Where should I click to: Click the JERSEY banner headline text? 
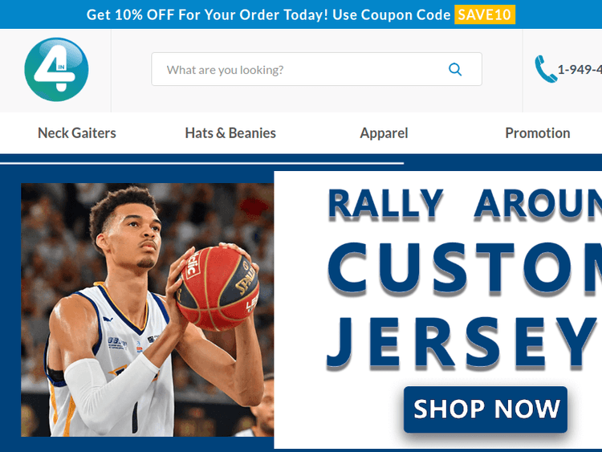[462, 342]
